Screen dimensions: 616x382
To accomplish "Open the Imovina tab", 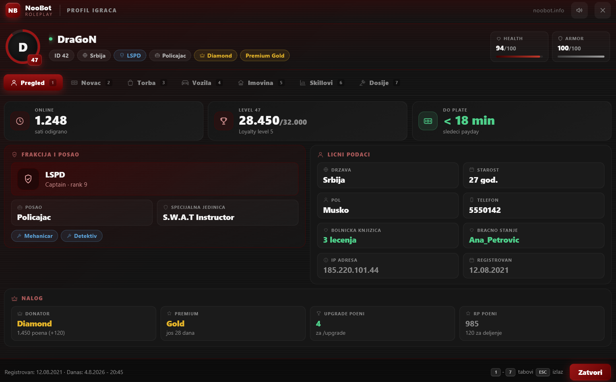I will point(261,83).
